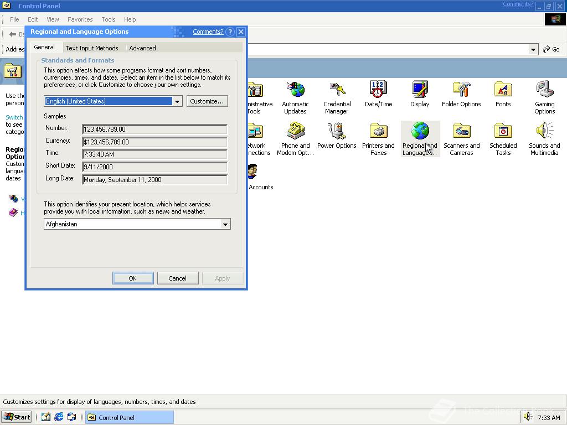Click Comments? link in Control Panel title bar
Viewport: 567px width, 425px height.
[x=518, y=4]
